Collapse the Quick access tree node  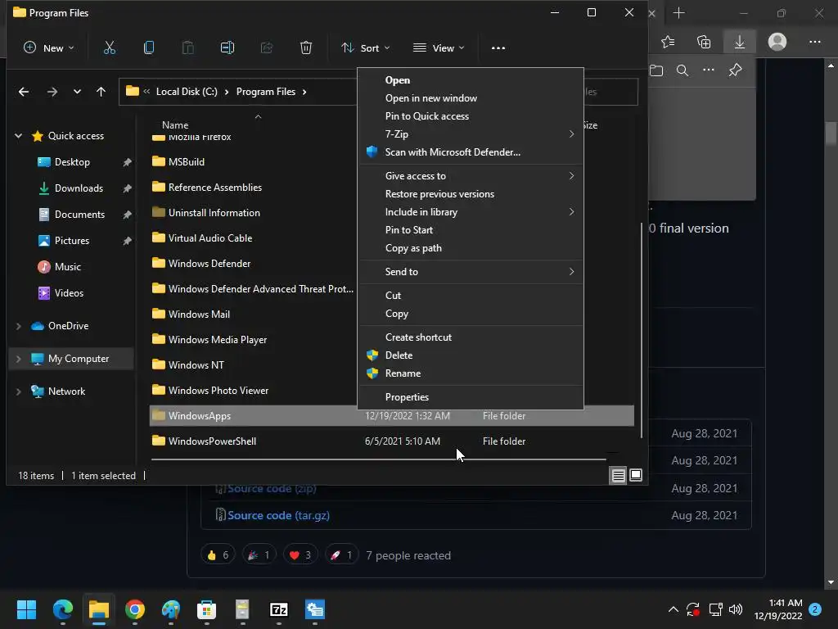tap(19, 136)
